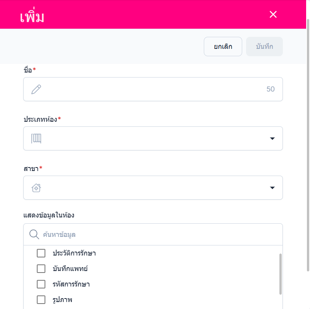Open the สาขา dropdown arrow
Image resolution: width=310 pixels, height=309 pixels.
[272, 188]
